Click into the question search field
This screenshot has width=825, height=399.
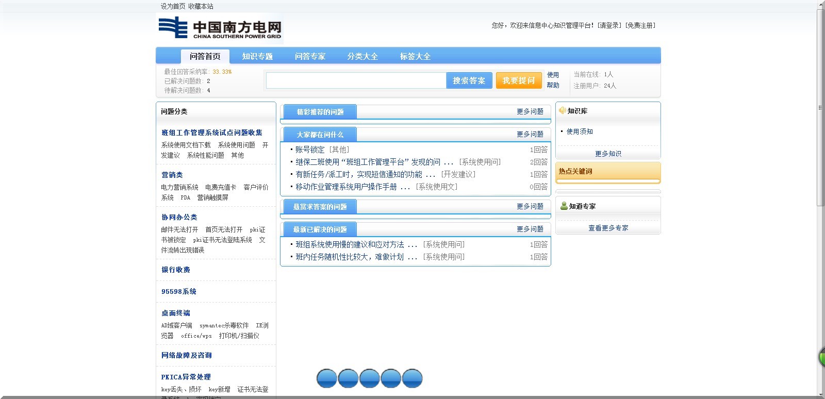[x=356, y=80]
